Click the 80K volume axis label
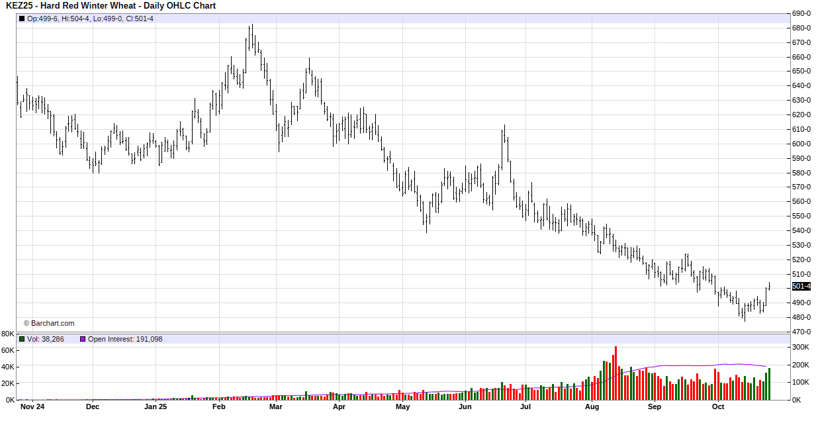This screenshot has width=818, height=427. click(x=8, y=334)
